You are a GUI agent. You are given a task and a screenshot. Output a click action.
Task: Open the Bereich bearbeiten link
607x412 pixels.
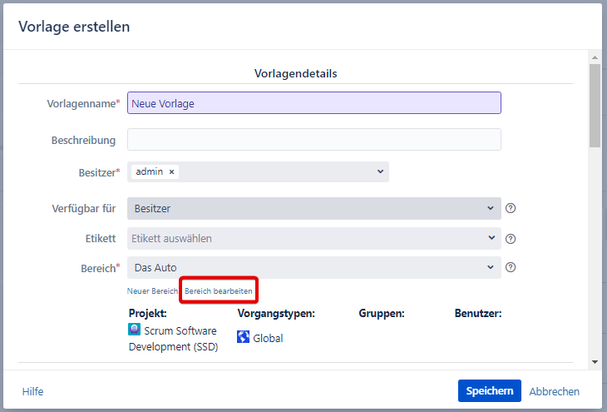[x=219, y=291]
